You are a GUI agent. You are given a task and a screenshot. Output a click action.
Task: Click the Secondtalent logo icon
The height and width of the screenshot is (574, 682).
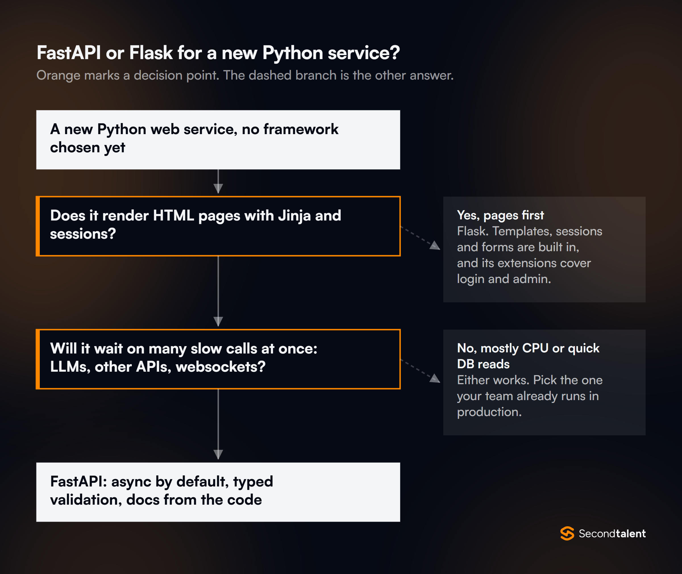(567, 534)
